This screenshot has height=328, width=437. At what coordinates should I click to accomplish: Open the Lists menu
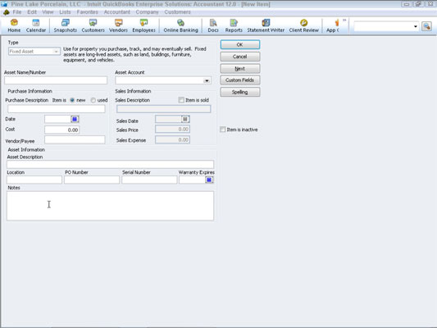point(65,12)
